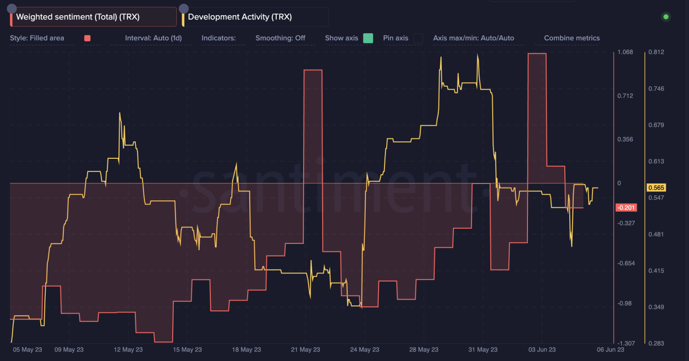The width and height of the screenshot is (689, 361).
Task: Click the yellow 0.565 value badge on the right axis
Action: click(x=657, y=187)
